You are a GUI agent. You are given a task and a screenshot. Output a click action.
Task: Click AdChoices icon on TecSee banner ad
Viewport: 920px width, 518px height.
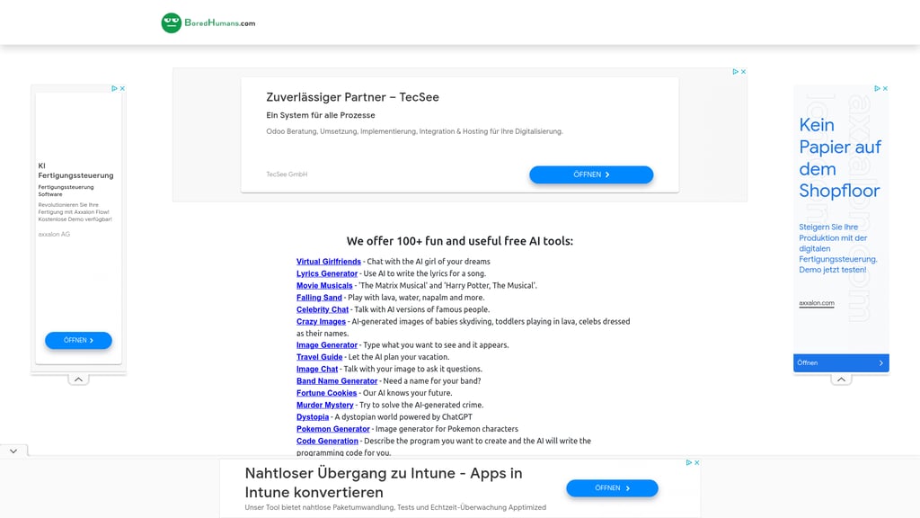point(735,72)
